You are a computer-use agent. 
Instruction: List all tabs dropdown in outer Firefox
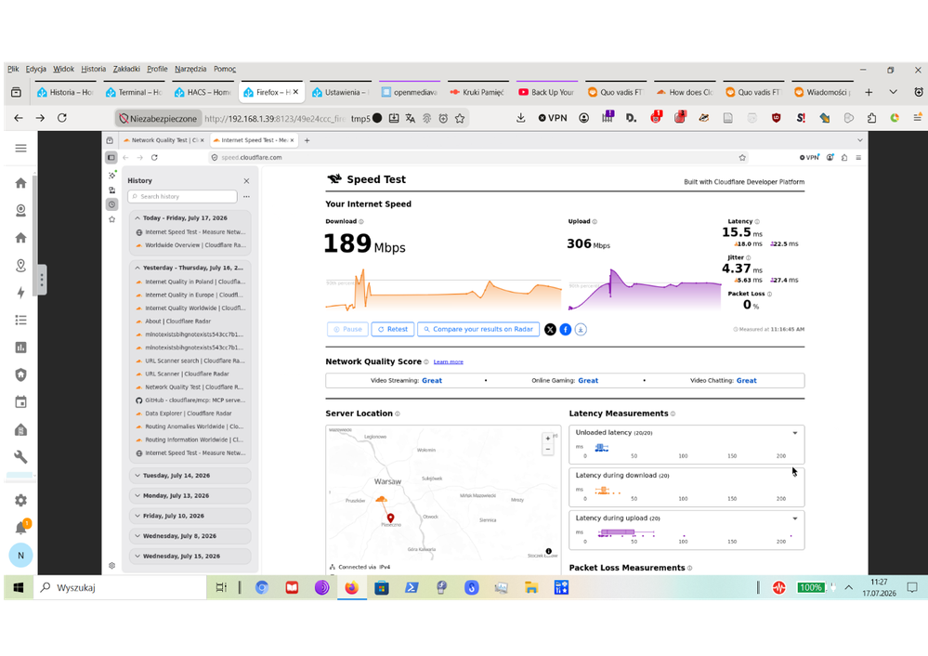point(893,92)
